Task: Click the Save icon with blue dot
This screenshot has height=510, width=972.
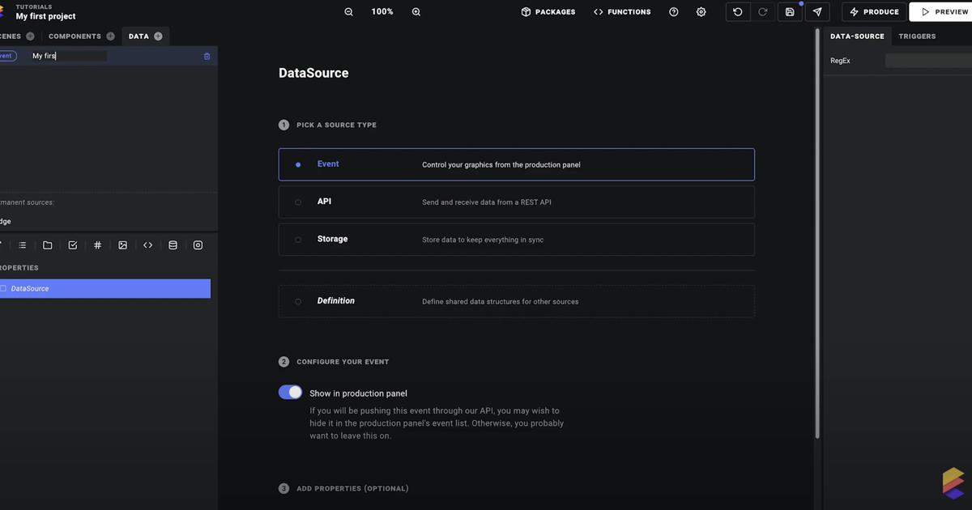Action: [x=790, y=11]
